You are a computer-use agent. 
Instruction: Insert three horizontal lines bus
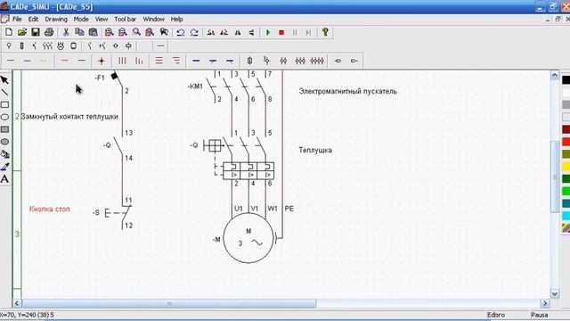point(159,61)
